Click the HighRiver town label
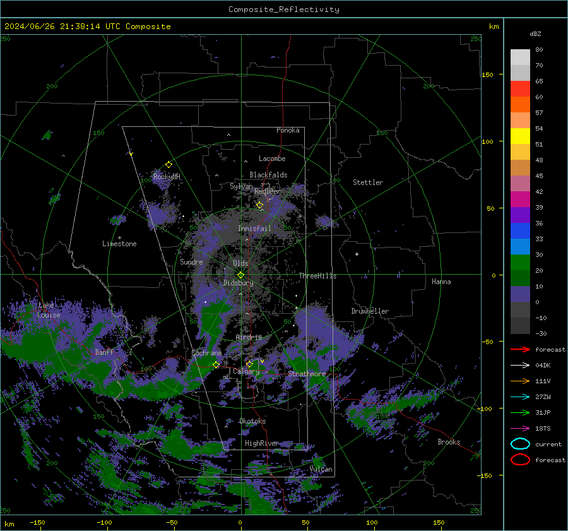The width and height of the screenshot is (568, 531). tap(261, 443)
